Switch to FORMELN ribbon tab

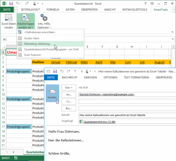tap(53, 10)
